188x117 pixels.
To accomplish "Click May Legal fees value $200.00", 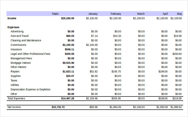I will click(x=177, y=54).
